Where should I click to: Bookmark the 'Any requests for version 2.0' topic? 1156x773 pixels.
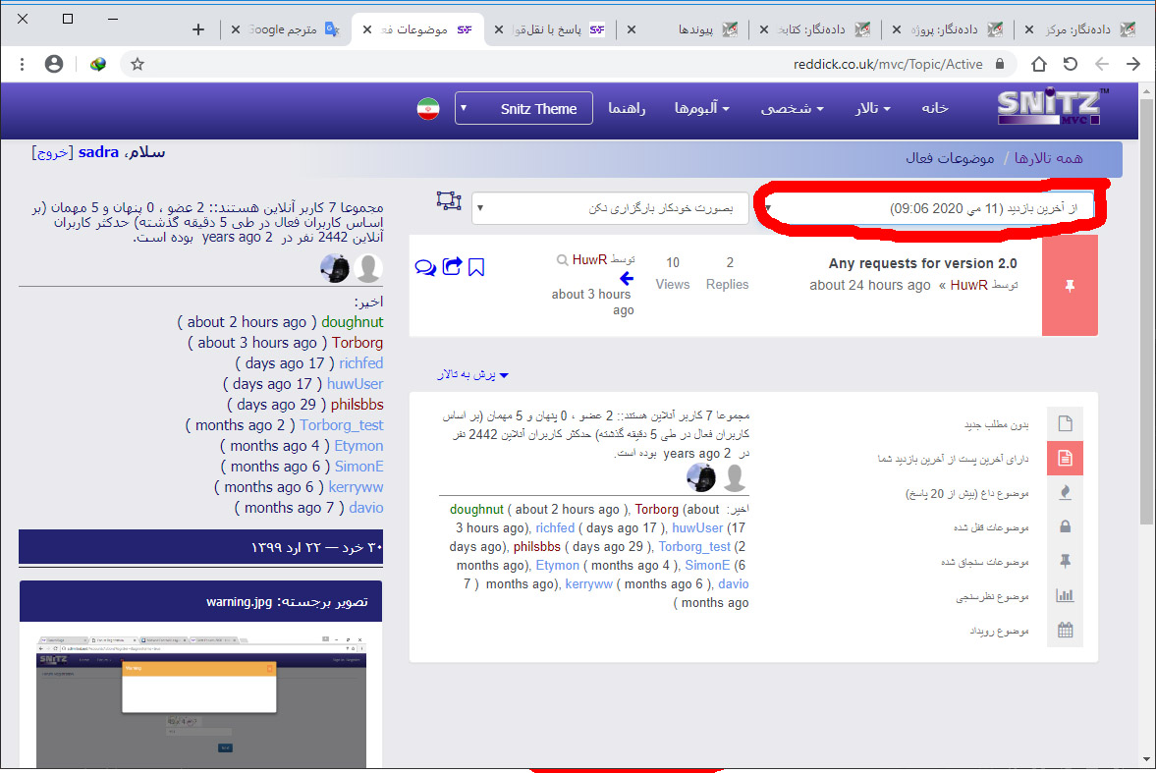(x=476, y=267)
